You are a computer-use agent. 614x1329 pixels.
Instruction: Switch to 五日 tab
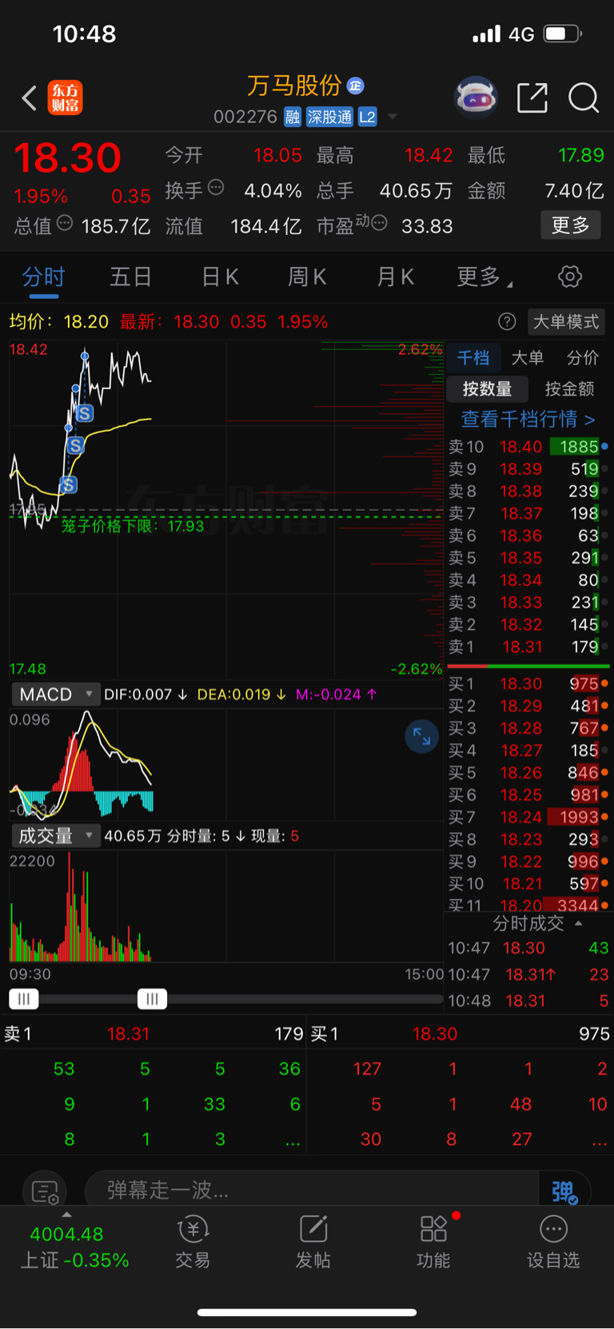[x=130, y=277]
